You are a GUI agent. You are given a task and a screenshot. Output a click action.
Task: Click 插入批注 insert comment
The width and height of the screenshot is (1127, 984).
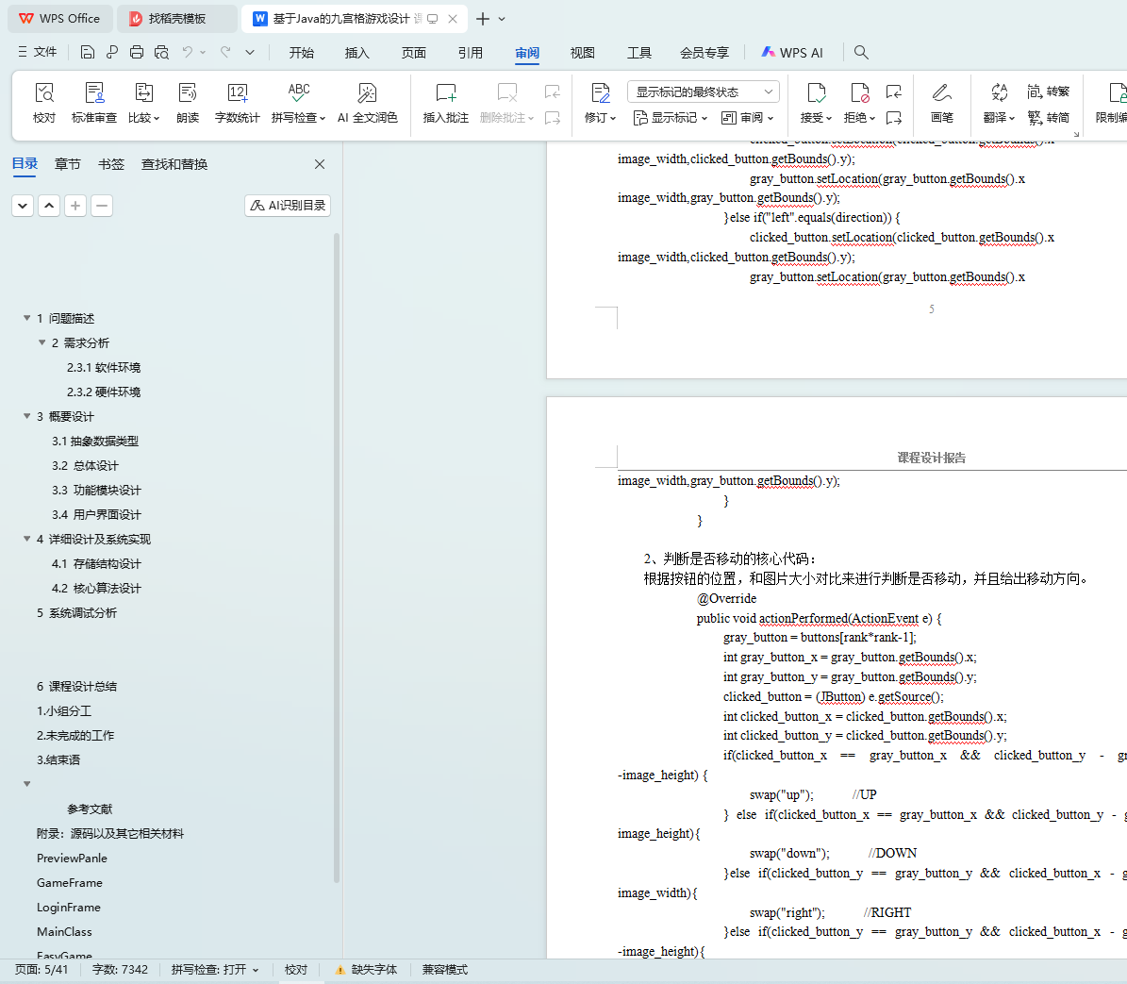pyautogui.click(x=446, y=103)
